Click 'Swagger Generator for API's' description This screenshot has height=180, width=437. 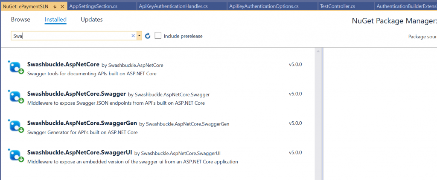click(x=82, y=132)
